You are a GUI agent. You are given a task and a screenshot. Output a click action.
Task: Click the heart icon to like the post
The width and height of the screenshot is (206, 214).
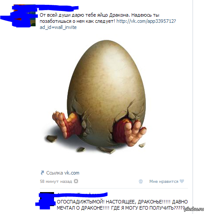click(x=182, y=181)
